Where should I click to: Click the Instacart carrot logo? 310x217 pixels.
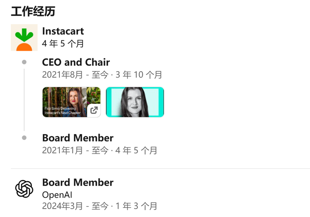24,38
